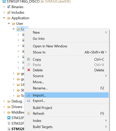
Task: Select the Debug folder in tree
Action: point(17,101)
